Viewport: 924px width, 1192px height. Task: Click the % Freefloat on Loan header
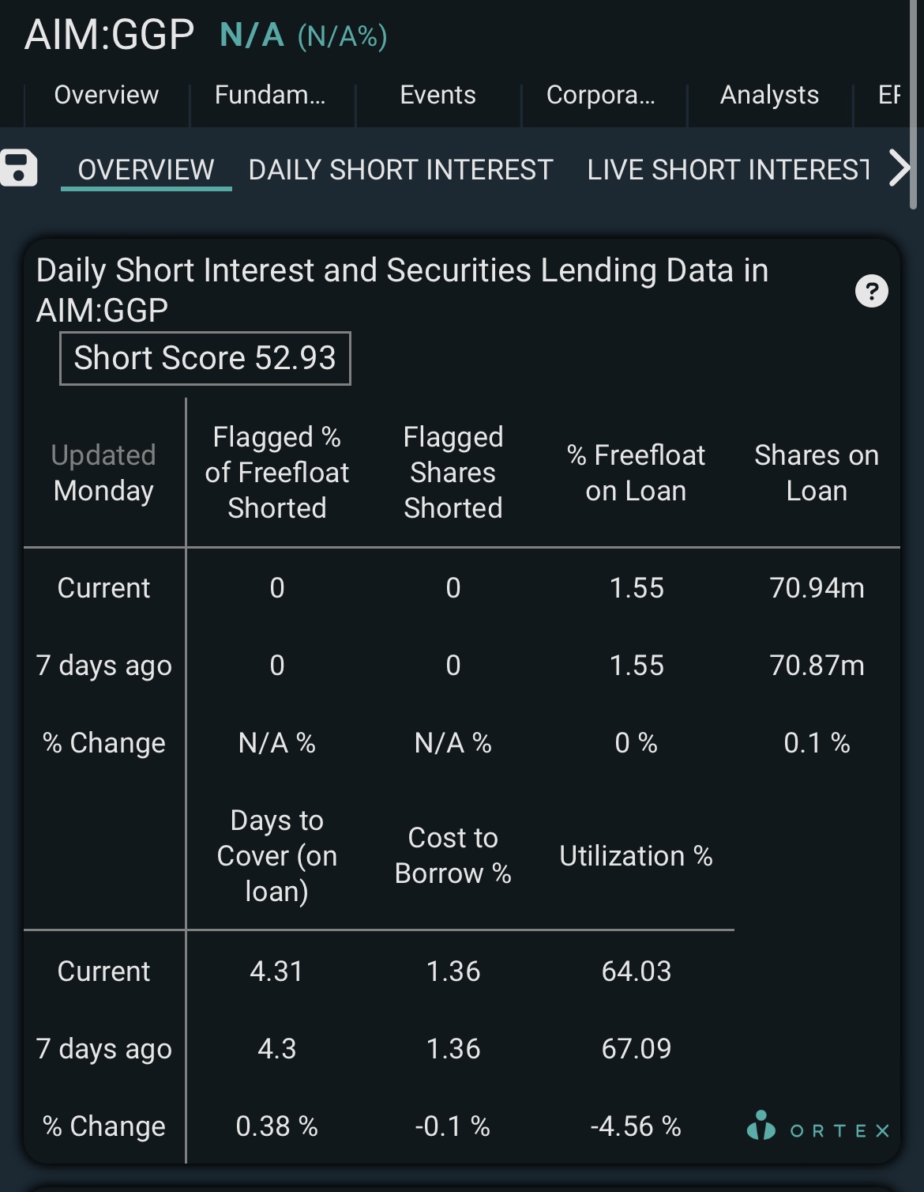pos(636,473)
